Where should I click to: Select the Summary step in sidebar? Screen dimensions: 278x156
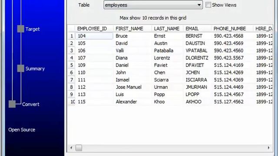pyautogui.click(x=35, y=68)
